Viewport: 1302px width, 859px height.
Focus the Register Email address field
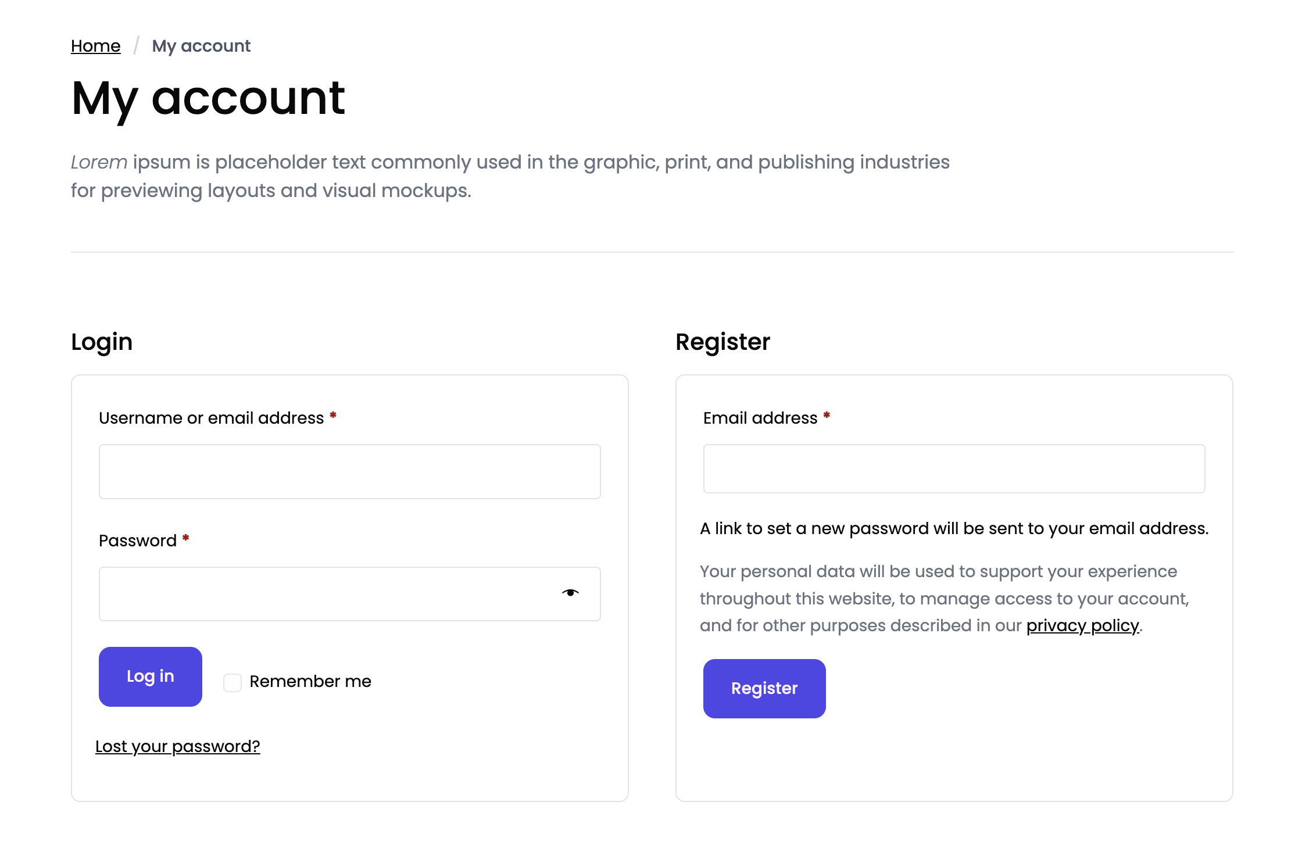(954, 468)
